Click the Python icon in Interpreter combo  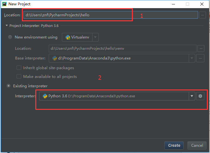(45, 96)
